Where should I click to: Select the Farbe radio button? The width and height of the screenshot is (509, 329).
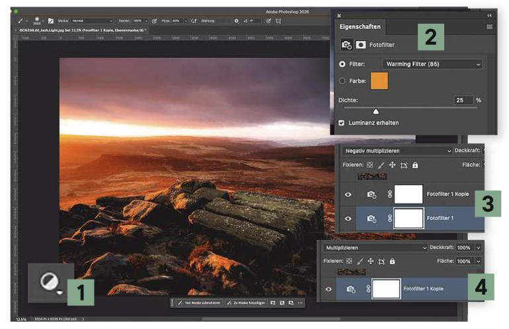click(x=342, y=81)
